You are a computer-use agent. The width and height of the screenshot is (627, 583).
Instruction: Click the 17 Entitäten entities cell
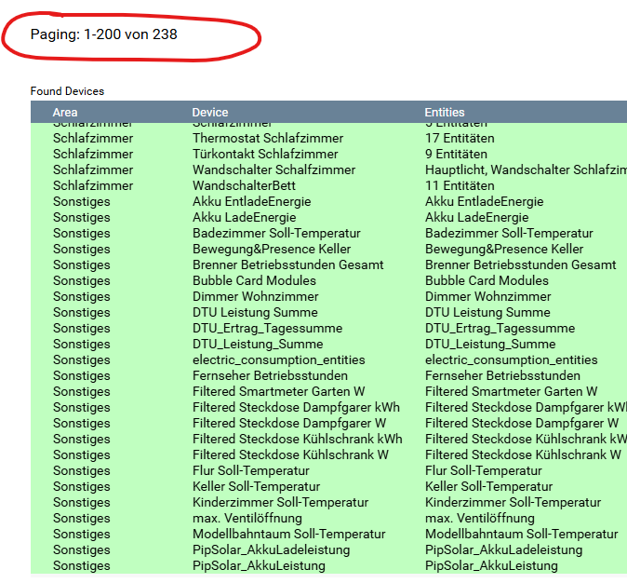click(460, 138)
